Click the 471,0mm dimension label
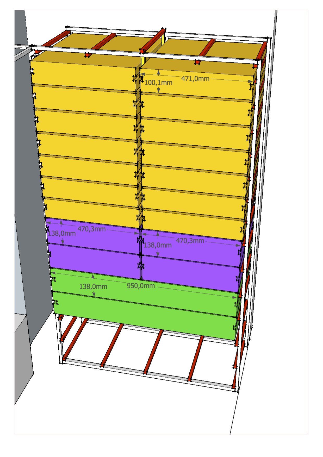Screen dimensions: 323x457 click(195, 78)
